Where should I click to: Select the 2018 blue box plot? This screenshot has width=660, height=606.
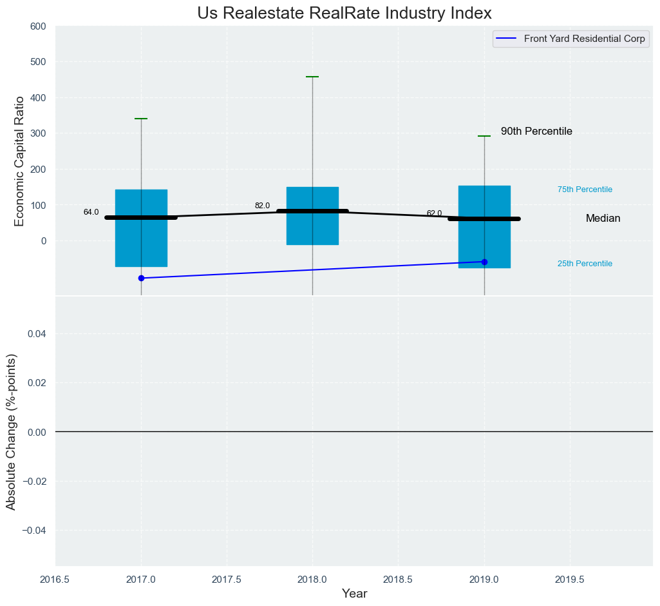(x=312, y=229)
